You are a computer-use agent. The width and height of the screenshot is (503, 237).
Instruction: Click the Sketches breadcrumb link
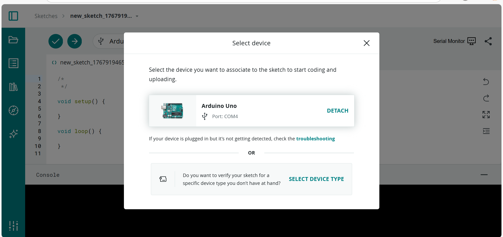[46, 16]
